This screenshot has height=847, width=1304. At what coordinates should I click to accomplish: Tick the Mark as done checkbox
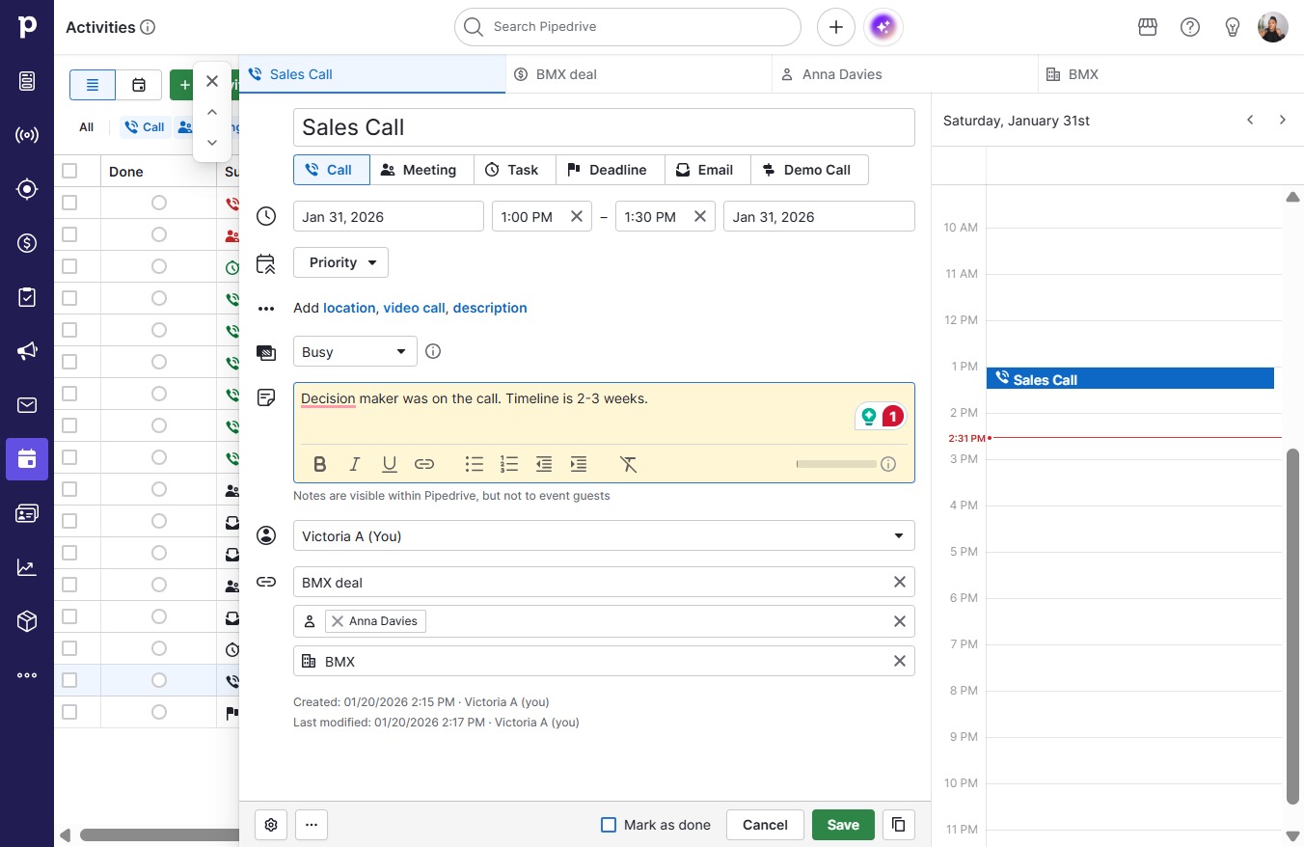[609, 825]
